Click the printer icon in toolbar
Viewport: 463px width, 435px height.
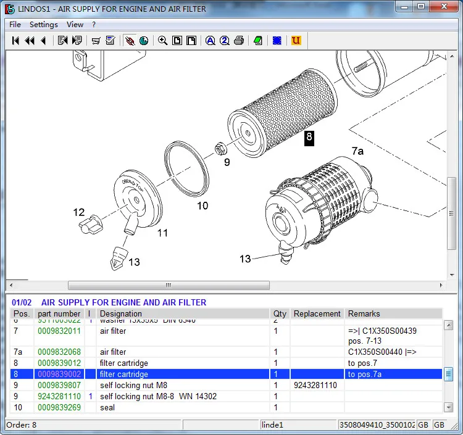coord(239,41)
